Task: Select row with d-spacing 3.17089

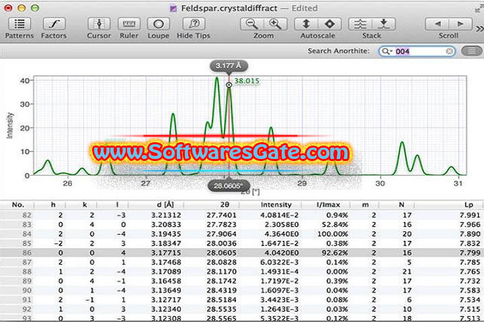Action: tap(242, 272)
